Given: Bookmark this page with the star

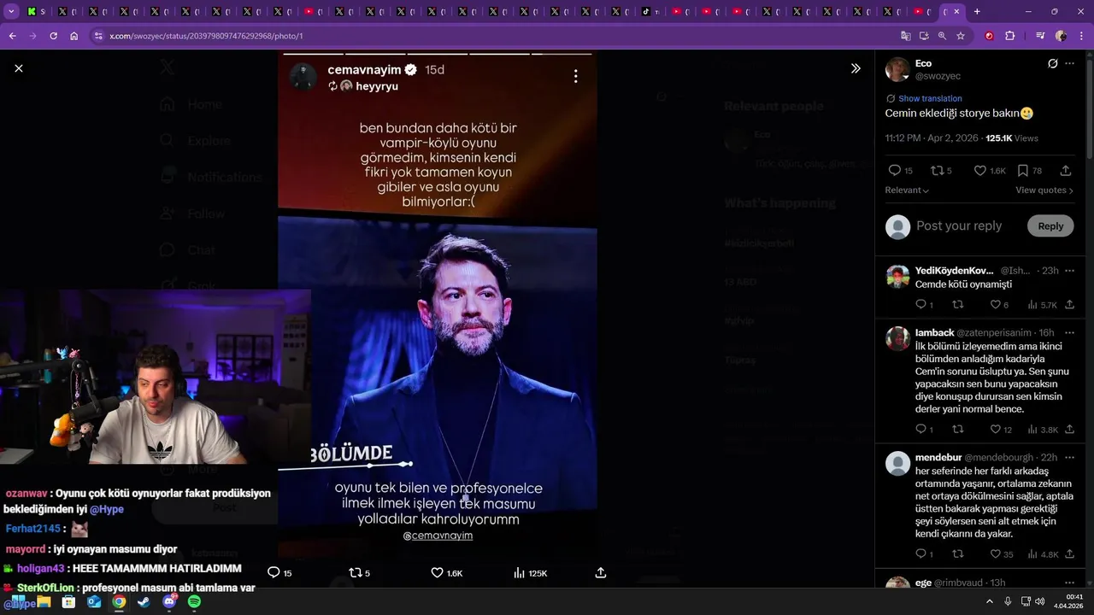Looking at the screenshot, I should [961, 36].
